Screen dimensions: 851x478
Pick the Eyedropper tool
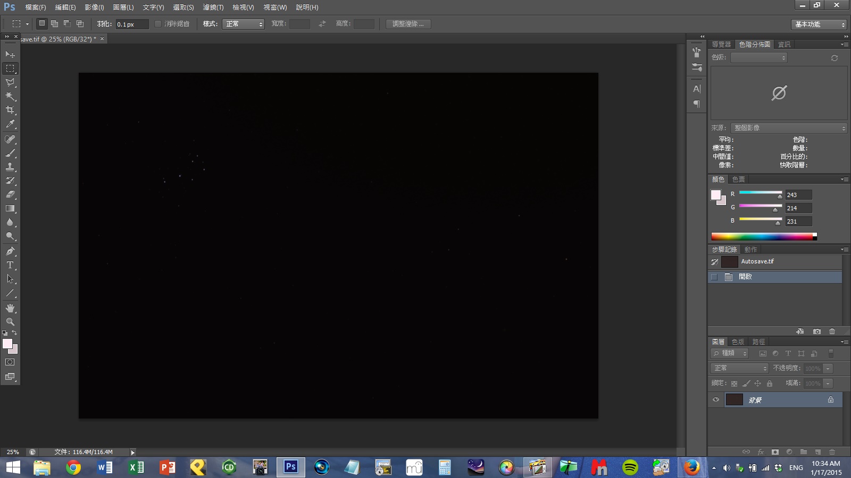(10, 124)
